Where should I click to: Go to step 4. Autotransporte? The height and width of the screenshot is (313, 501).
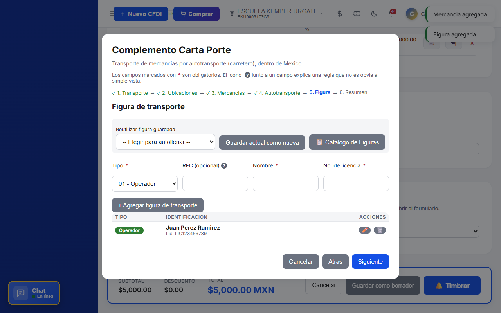point(277,93)
